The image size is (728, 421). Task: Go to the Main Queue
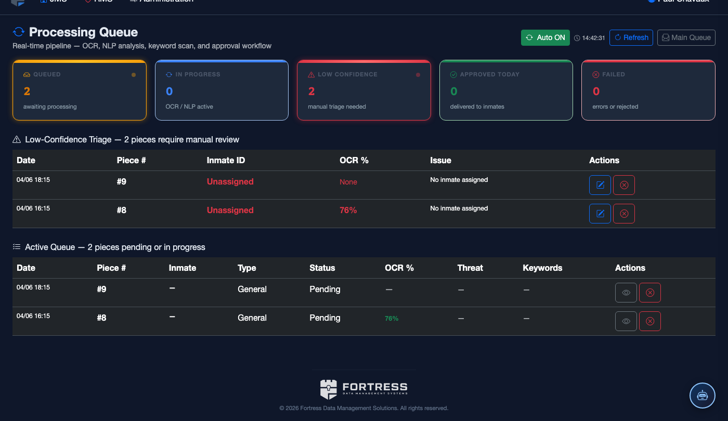tap(686, 37)
